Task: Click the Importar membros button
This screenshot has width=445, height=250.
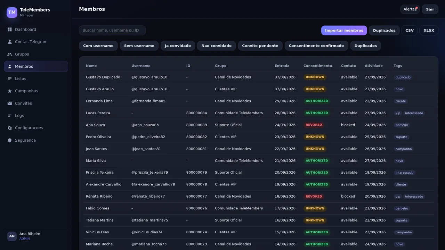Action: click(344, 31)
